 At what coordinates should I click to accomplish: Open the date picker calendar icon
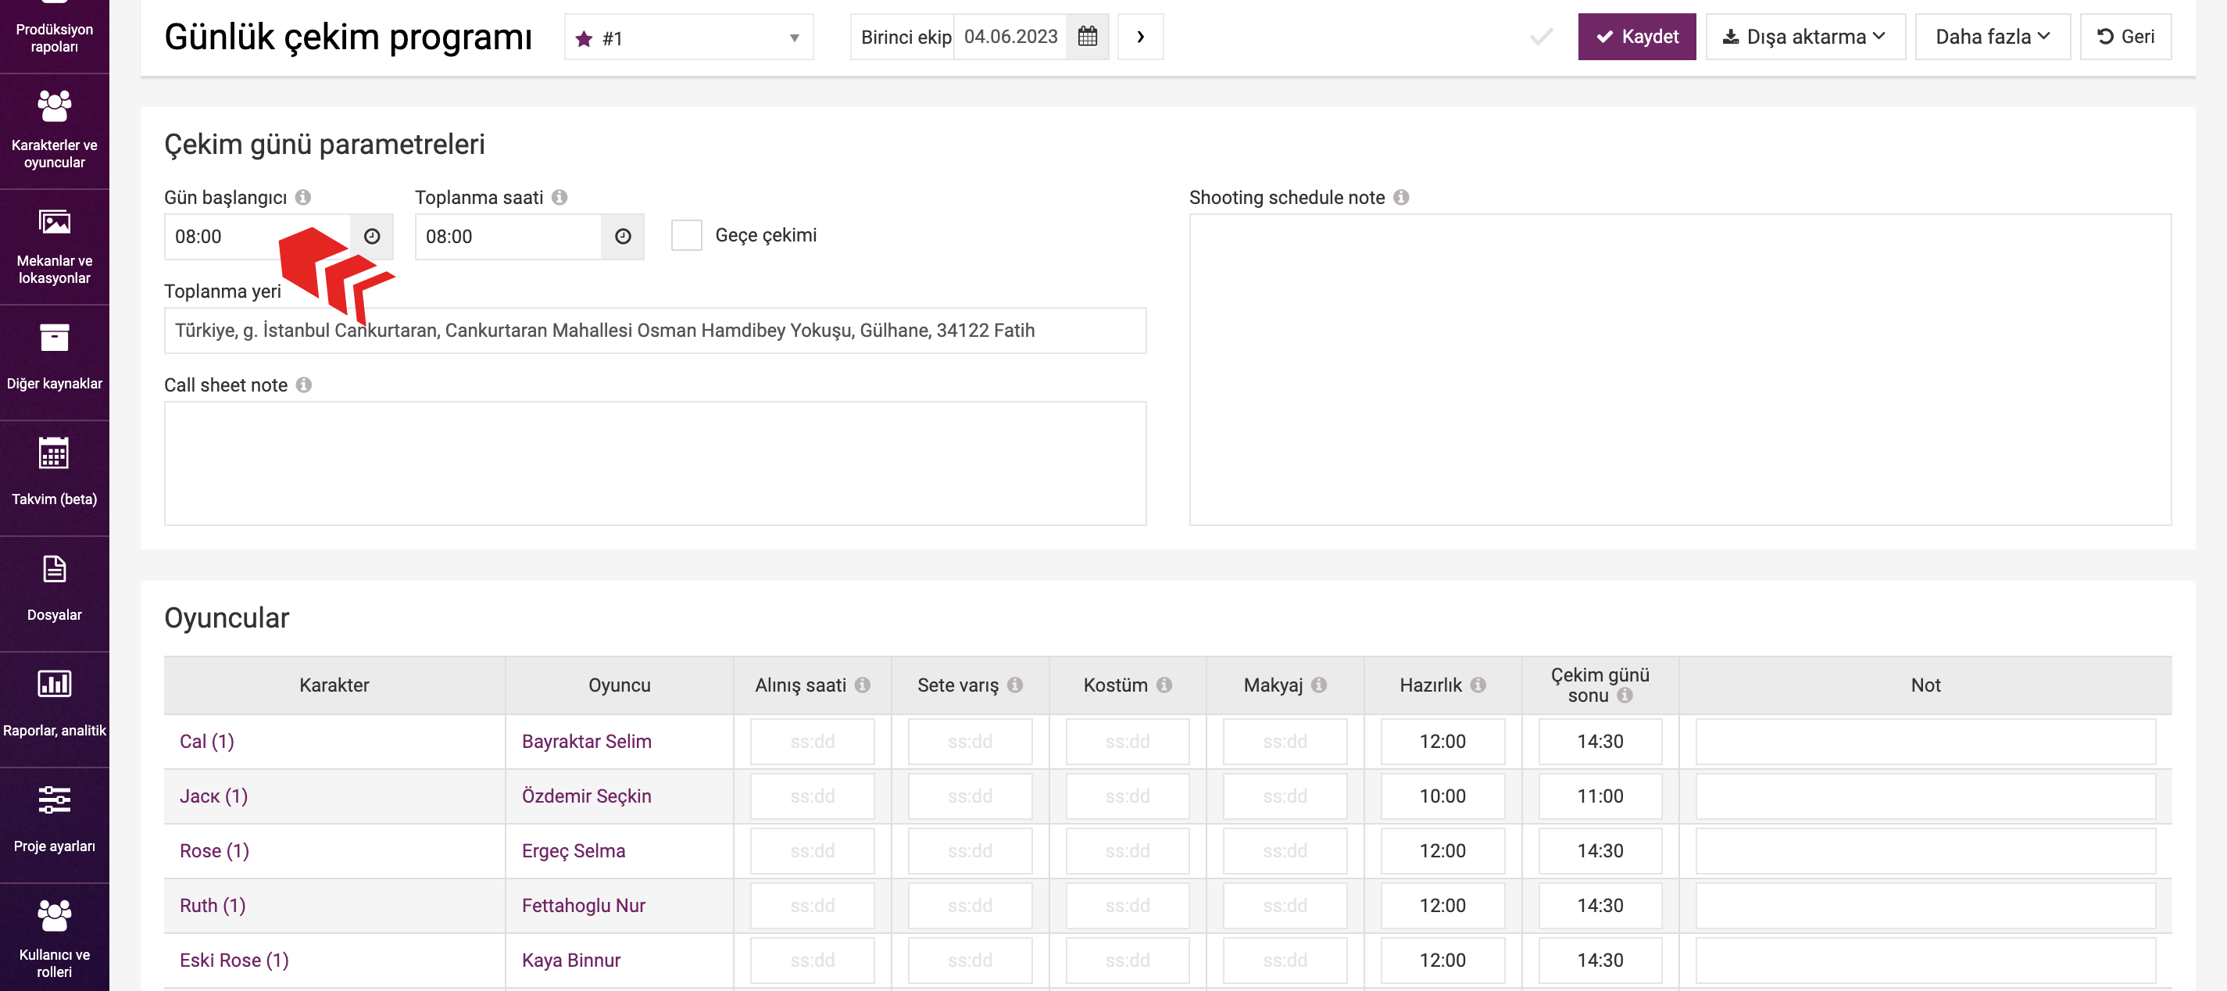pyautogui.click(x=1087, y=36)
